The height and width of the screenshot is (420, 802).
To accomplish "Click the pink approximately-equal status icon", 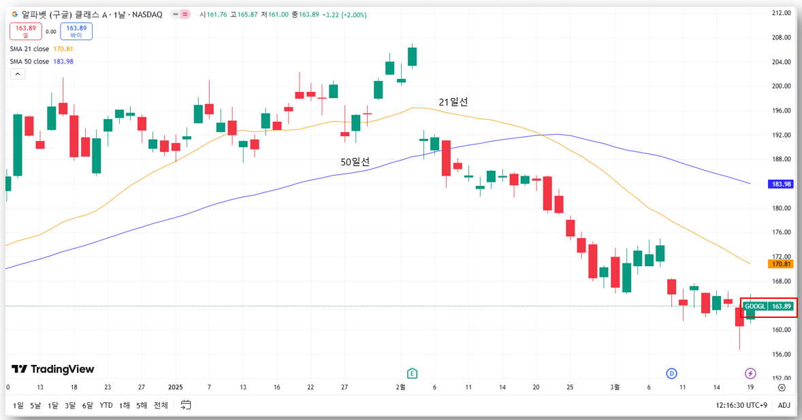I will [185, 14].
